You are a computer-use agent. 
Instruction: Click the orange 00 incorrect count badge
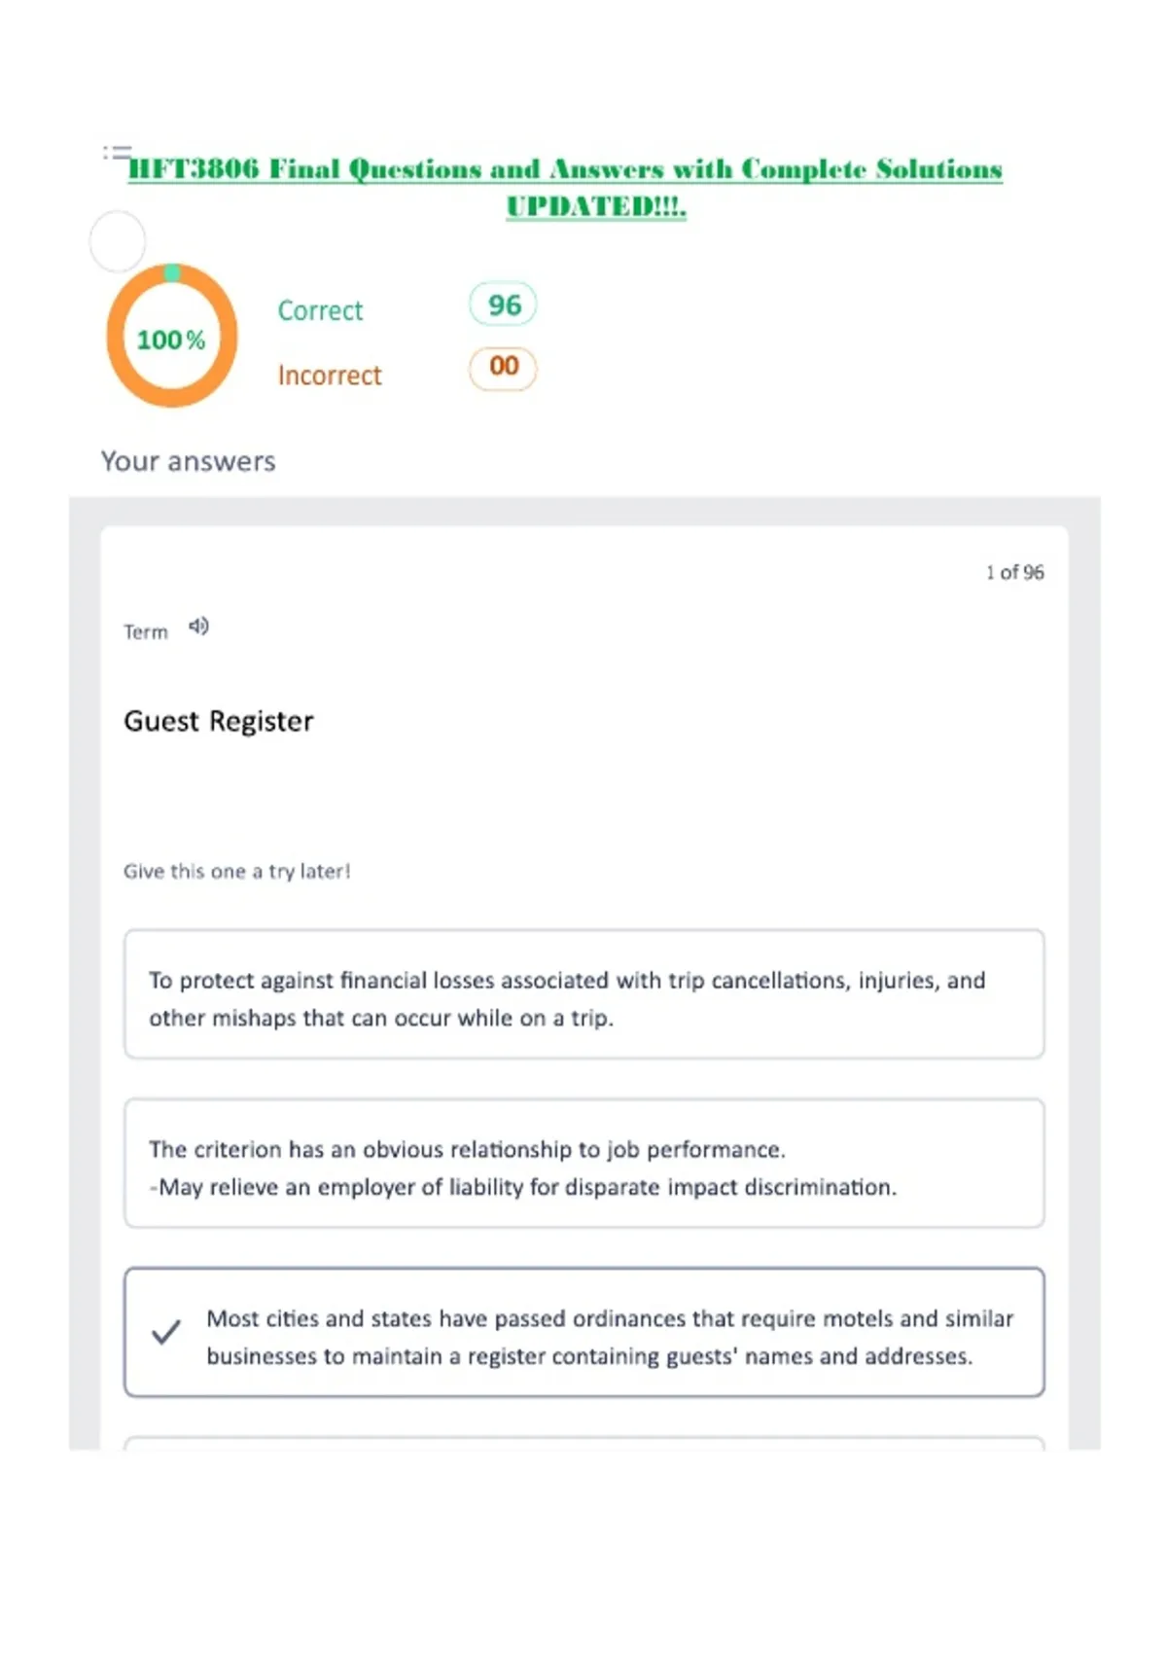coord(503,368)
